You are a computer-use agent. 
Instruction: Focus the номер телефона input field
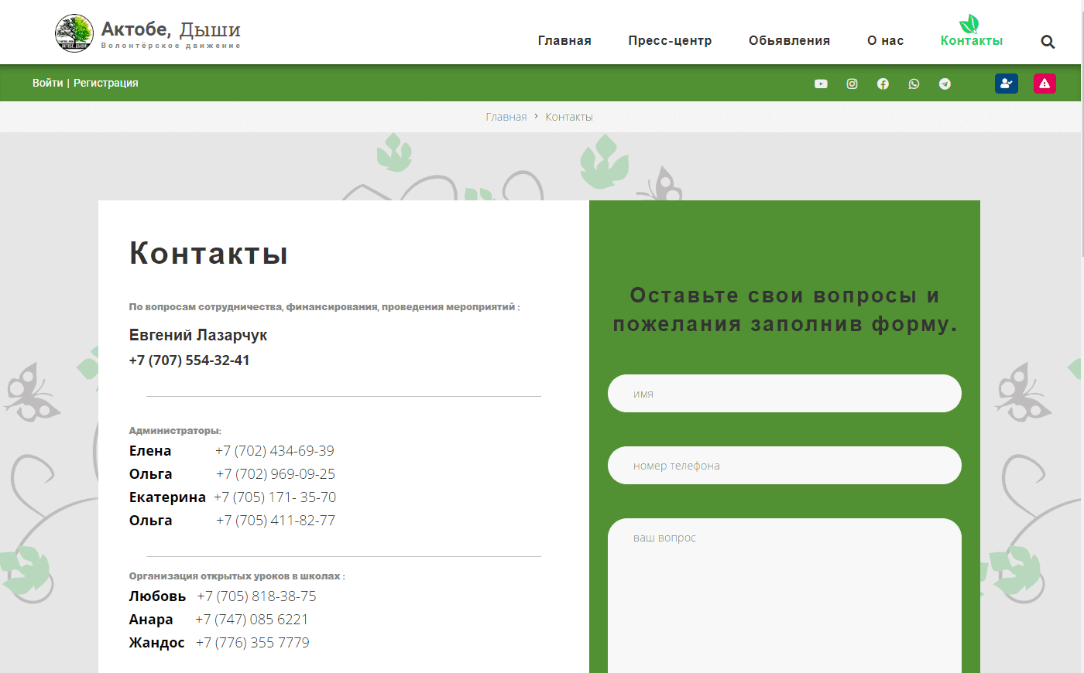[784, 466]
